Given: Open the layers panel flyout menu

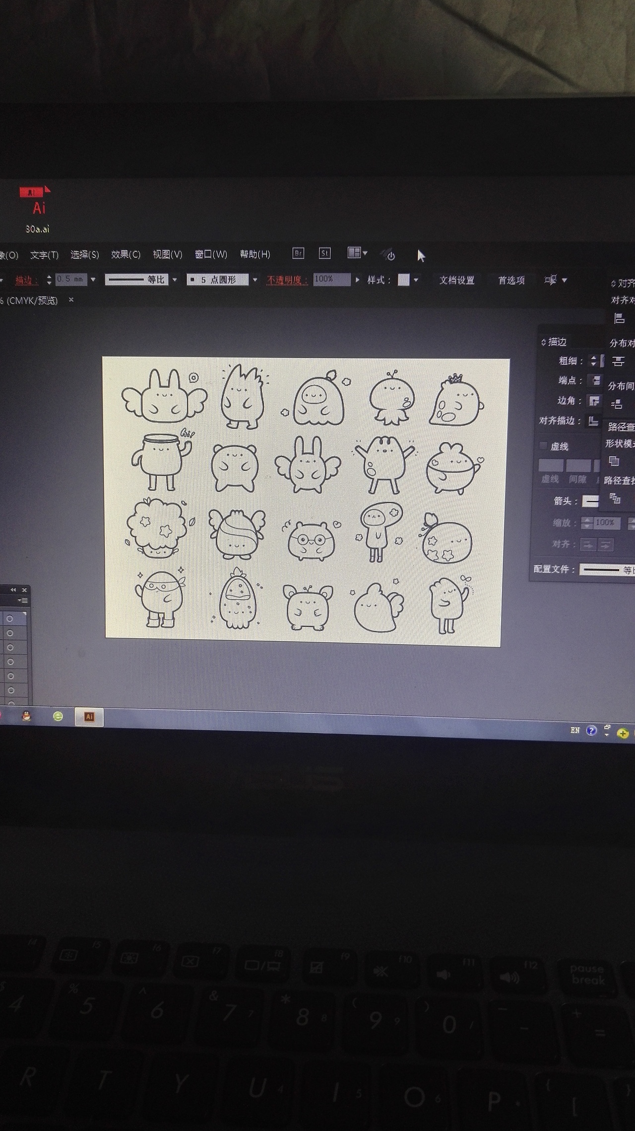Looking at the screenshot, I should pyautogui.click(x=23, y=600).
